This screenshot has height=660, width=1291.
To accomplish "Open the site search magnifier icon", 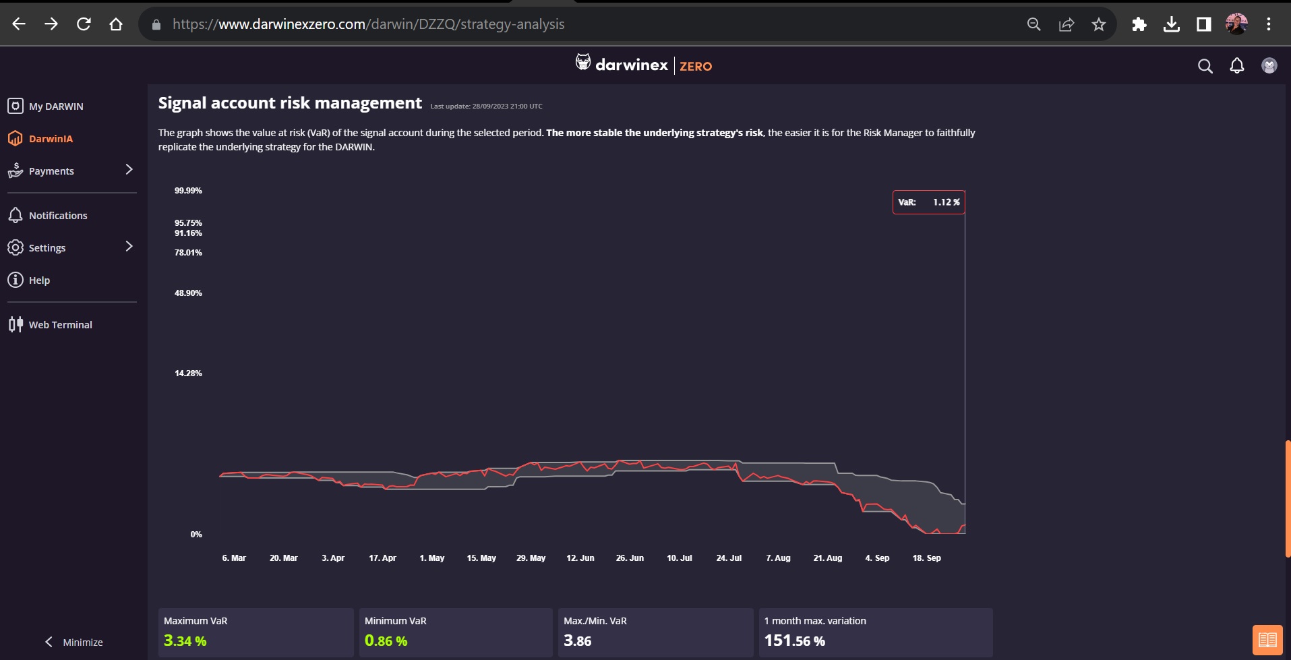I will click(x=1205, y=65).
